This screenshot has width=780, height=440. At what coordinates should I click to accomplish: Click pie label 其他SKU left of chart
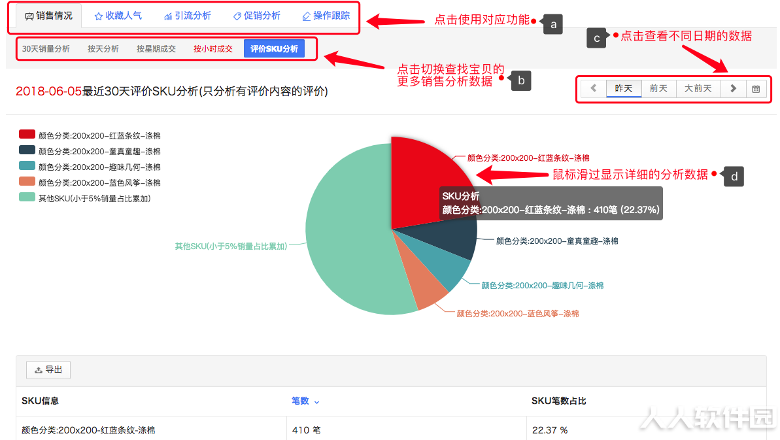click(231, 246)
